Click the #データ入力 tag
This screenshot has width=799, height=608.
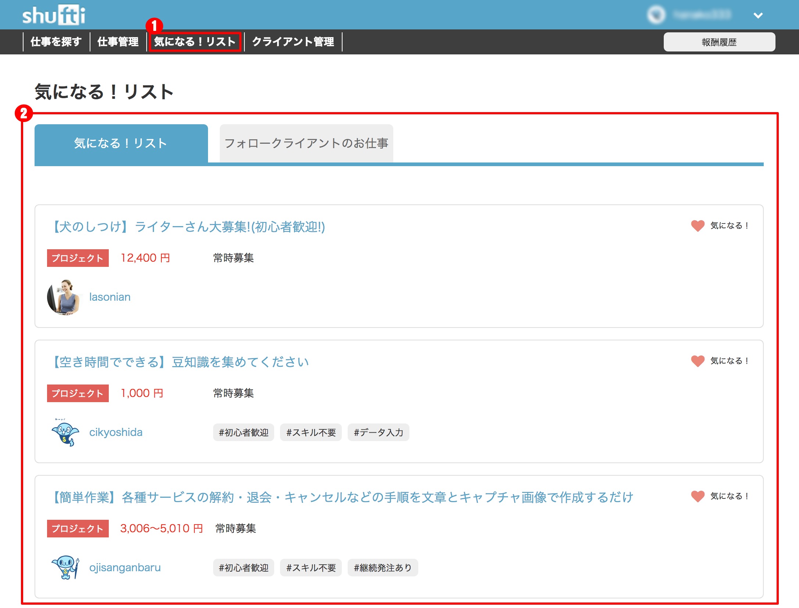(x=378, y=432)
